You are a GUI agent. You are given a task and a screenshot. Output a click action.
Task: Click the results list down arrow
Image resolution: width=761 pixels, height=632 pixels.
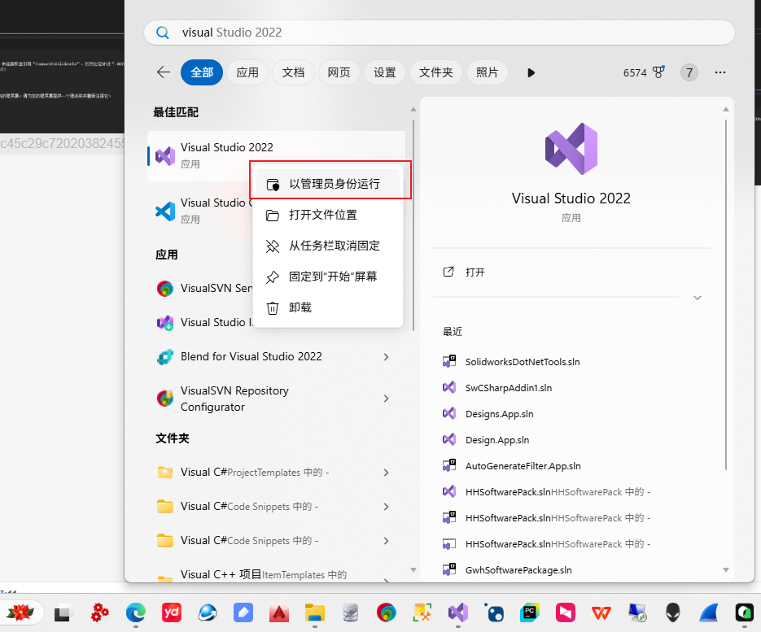413,570
